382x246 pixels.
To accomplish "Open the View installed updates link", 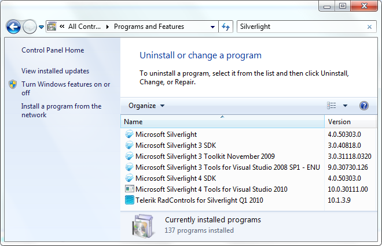I will pos(55,71).
